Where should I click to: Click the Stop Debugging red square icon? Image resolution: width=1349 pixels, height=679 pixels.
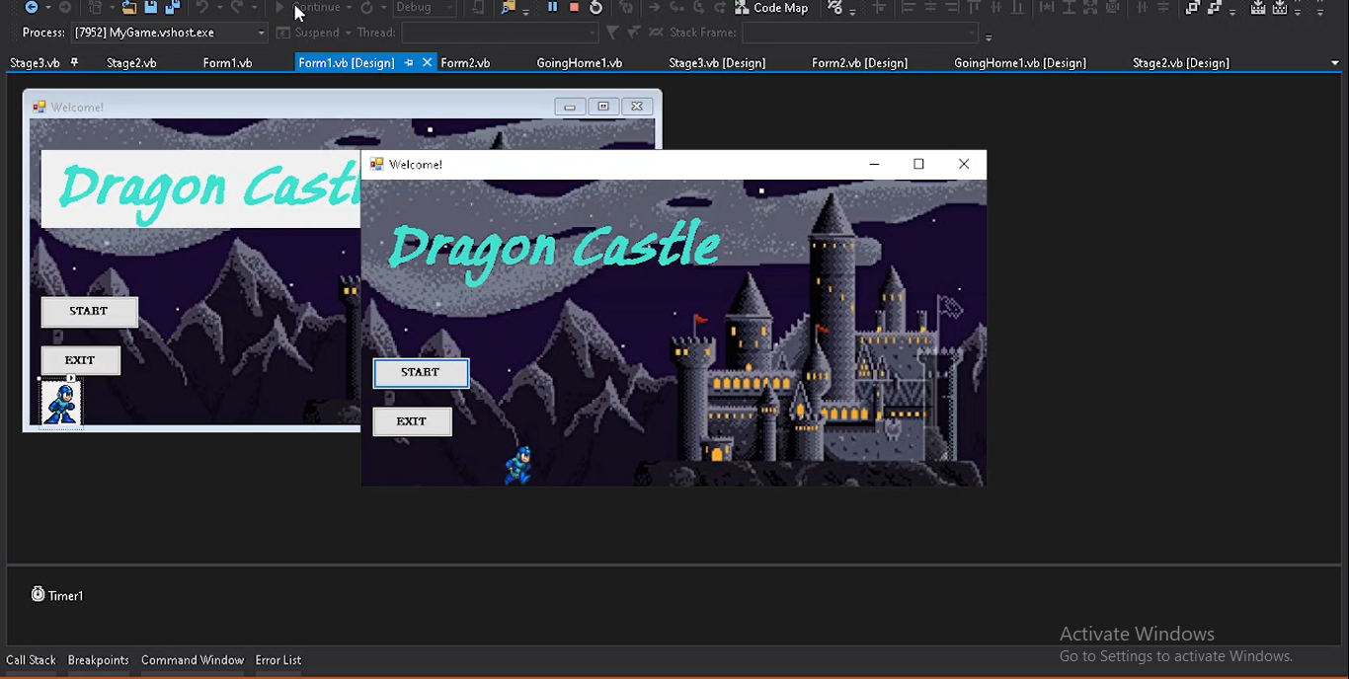tap(574, 8)
